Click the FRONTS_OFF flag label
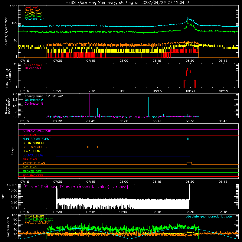The image size is (242, 242). [32, 172]
